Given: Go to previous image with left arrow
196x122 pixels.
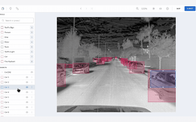Looking at the screenshot, I should pos(81,9).
